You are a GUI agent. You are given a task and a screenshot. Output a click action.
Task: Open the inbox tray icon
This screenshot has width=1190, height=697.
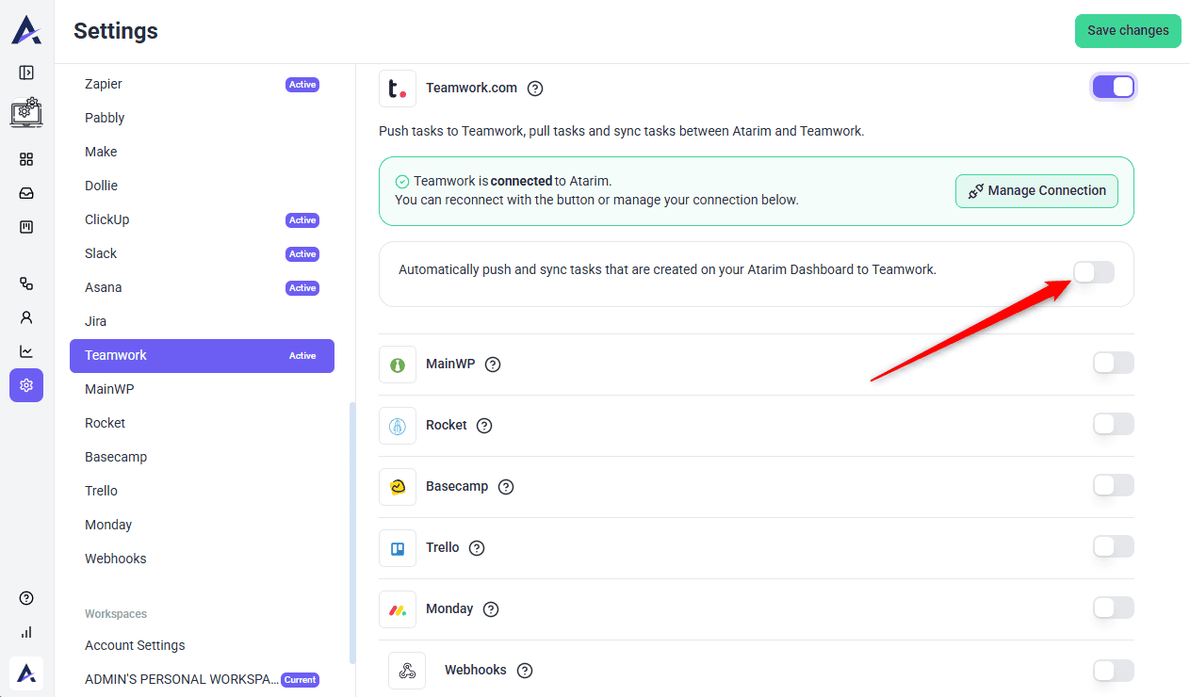click(26, 193)
